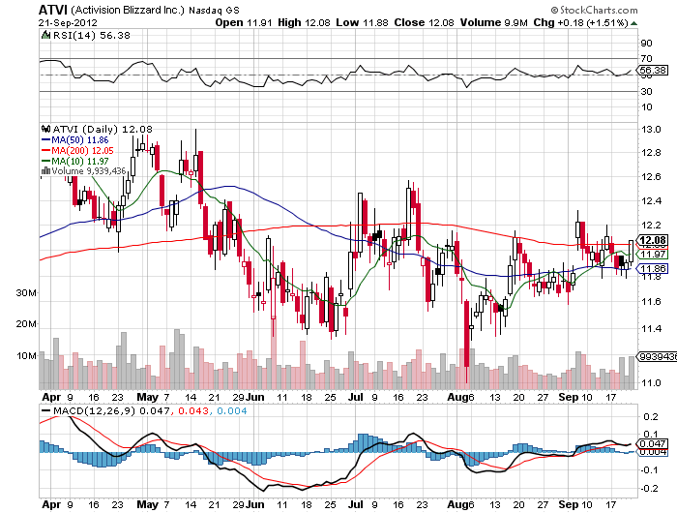The image size is (677, 513).
Task: Click the 11.97 green MA price tag
Action: [x=653, y=255]
